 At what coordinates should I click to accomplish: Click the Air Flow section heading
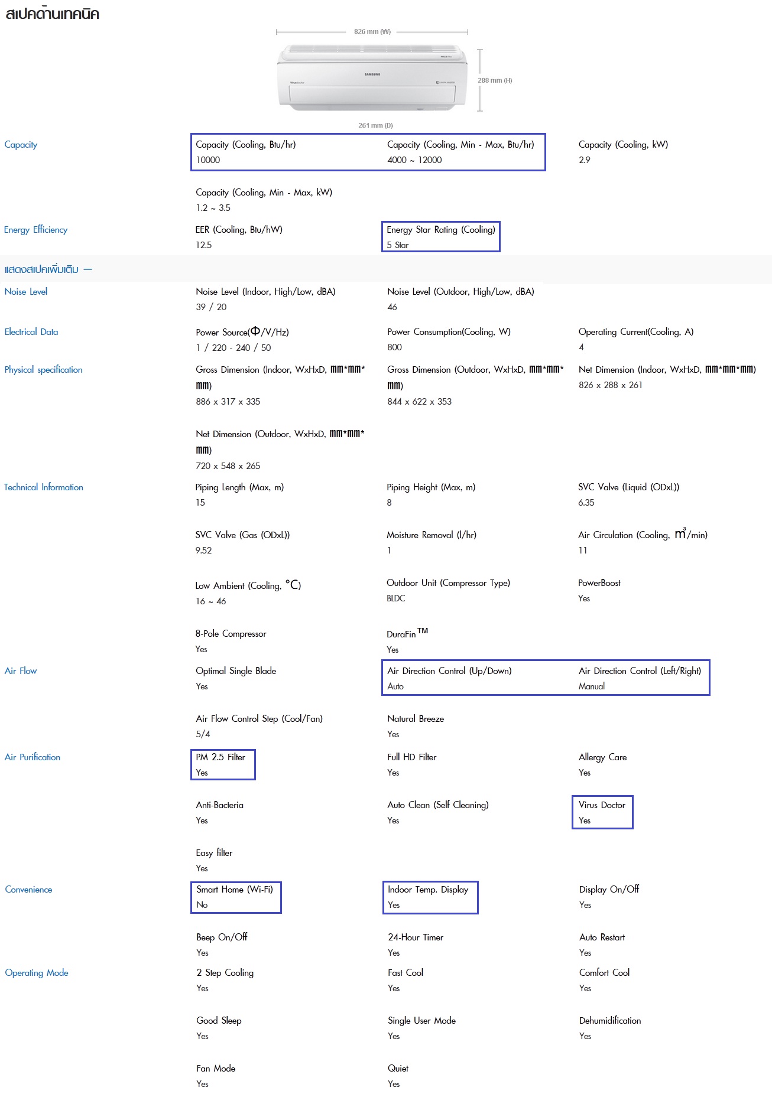(x=21, y=671)
